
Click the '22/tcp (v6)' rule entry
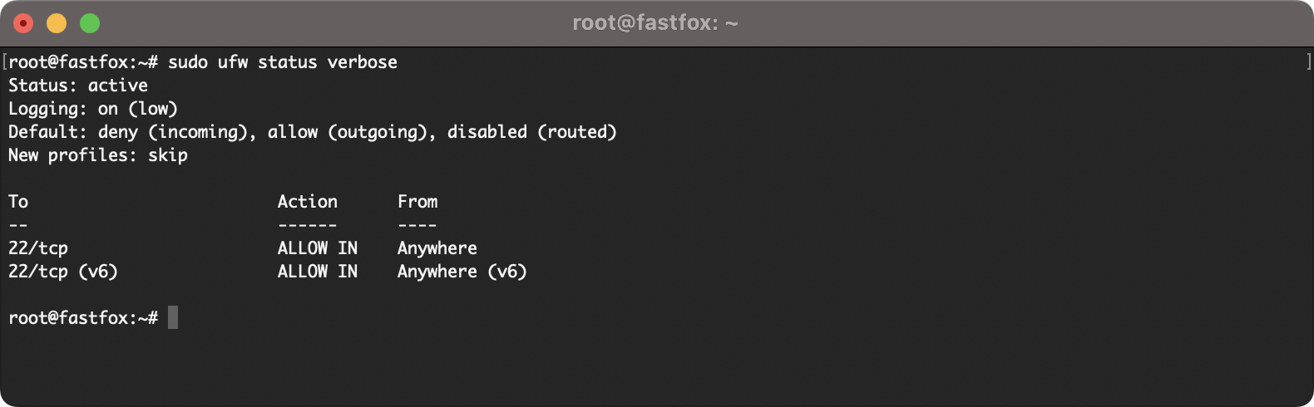click(63, 272)
